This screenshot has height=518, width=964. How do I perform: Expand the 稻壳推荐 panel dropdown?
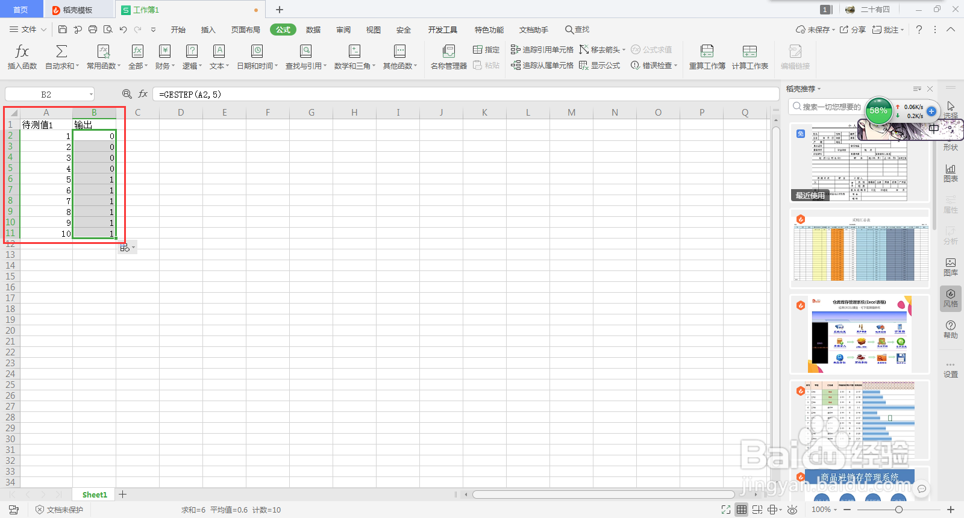[x=819, y=89]
